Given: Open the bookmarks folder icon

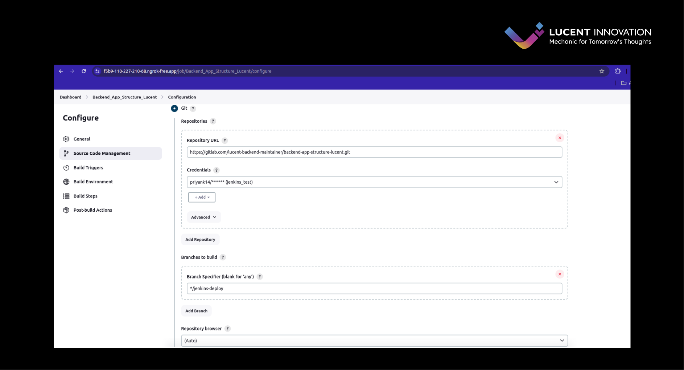Looking at the screenshot, I should click(624, 83).
